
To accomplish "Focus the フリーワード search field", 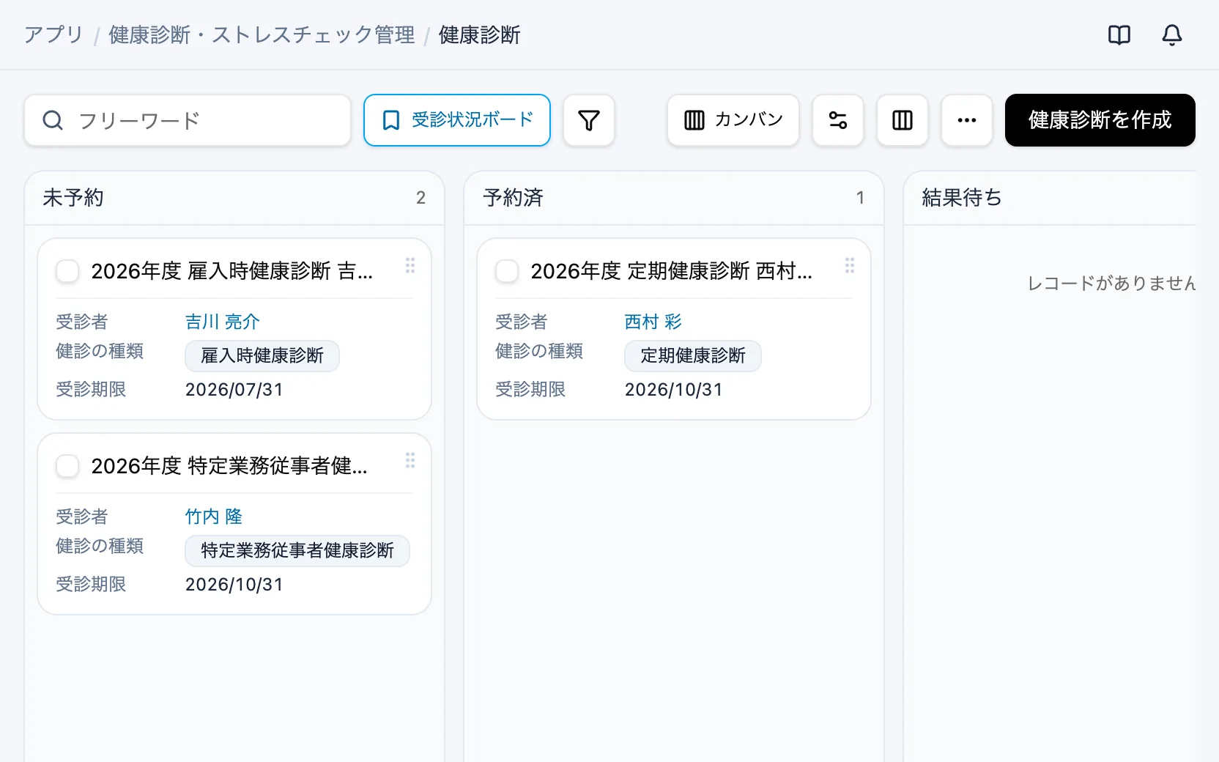I will (x=188, y=120).
